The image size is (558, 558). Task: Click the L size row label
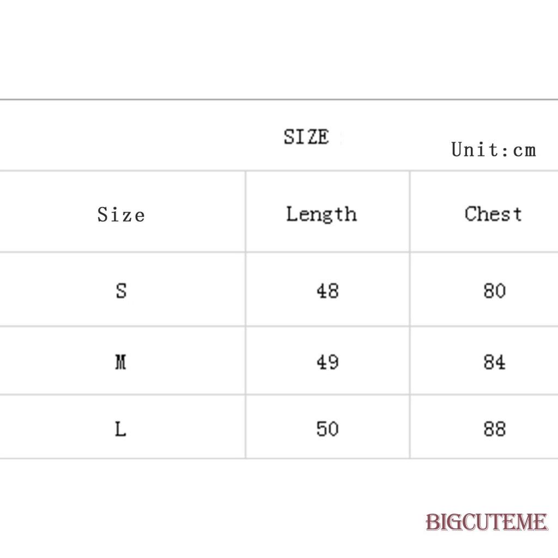pyautogui.click(x=121, y=429)
